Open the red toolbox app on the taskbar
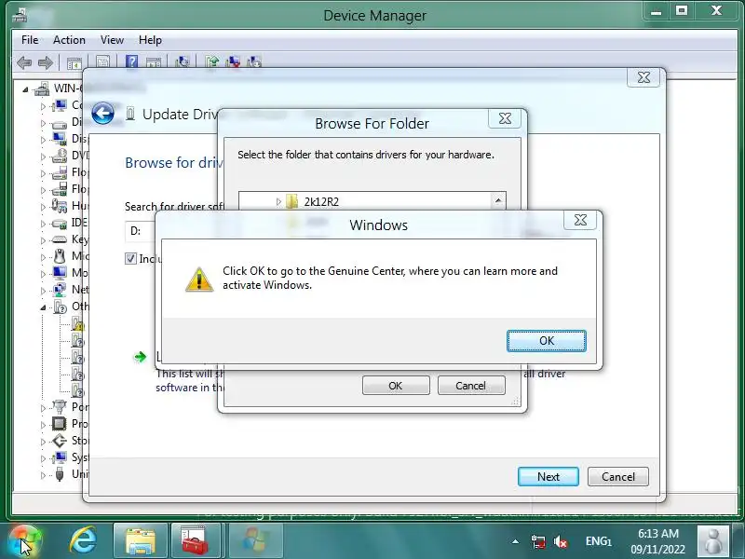The image size is (745, 559). coord(196,541)
